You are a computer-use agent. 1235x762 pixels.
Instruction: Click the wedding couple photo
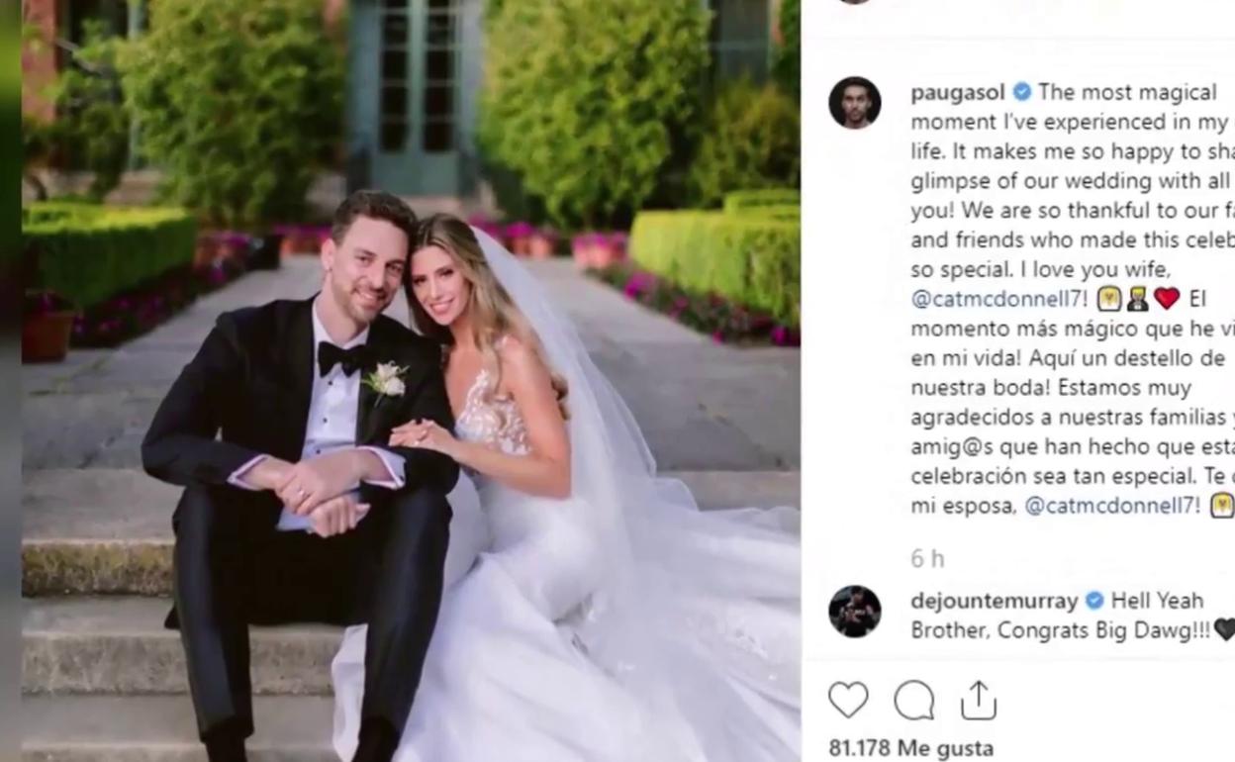click(411, 381)
